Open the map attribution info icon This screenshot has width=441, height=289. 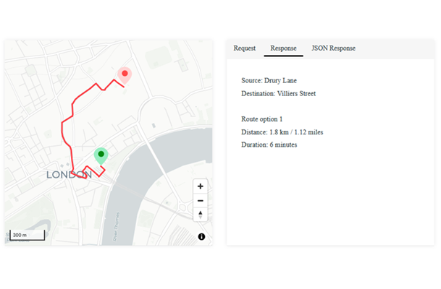pyautogui.click(x=201, y=236)
